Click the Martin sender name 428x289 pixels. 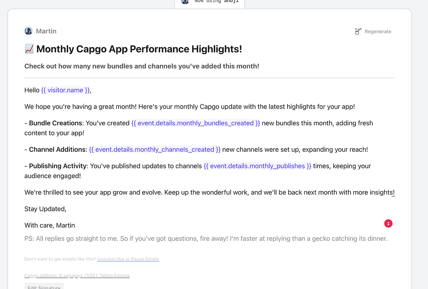[x=46, y=31]
